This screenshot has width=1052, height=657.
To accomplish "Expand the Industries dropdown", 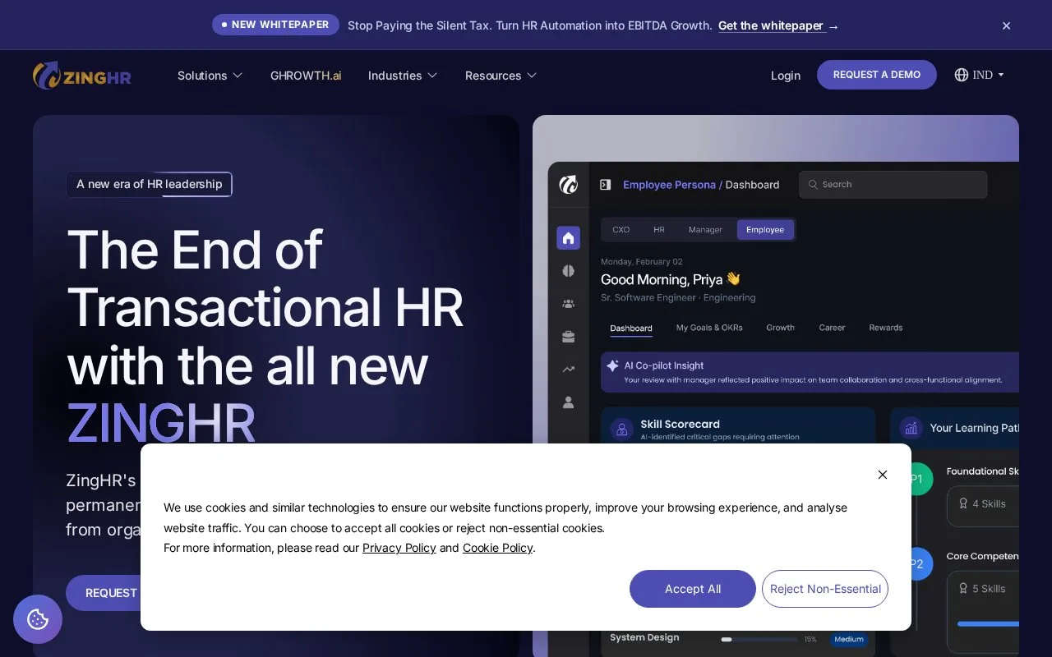I will [x=403, y=76].
